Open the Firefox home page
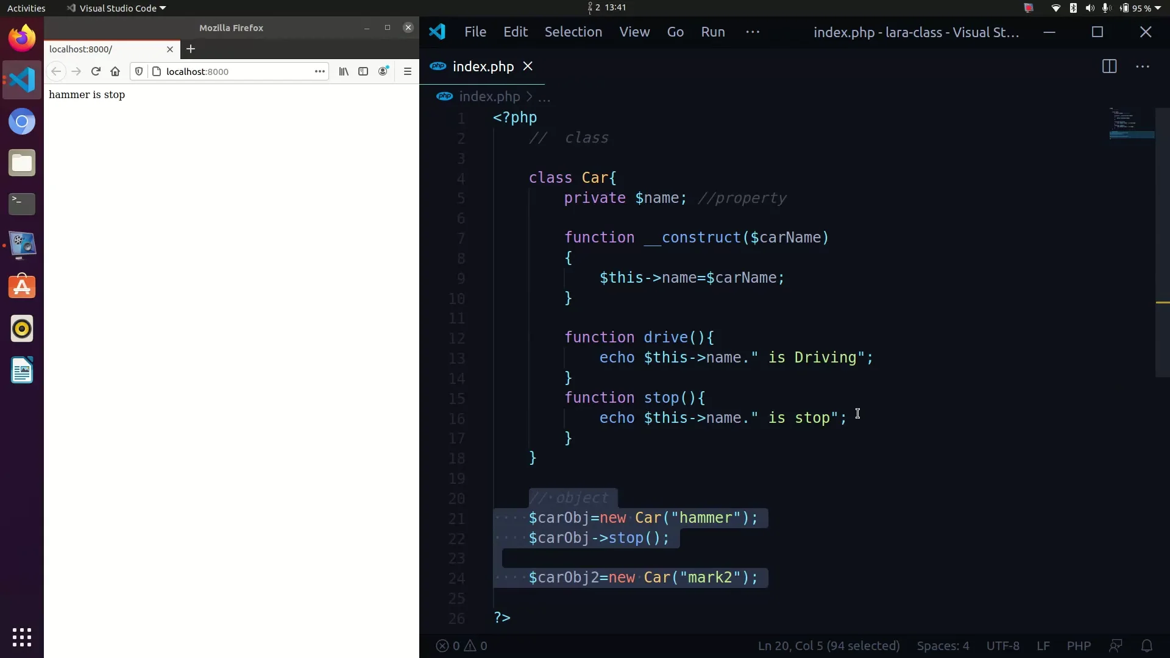Image resolution: width=1170 pixels, height=658 pixels. pyautogui.click(x=115, y=71)
